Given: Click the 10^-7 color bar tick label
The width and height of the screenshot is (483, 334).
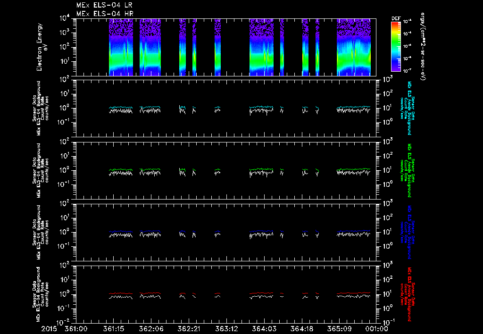Looking at the screenshot, I should [x=407, y=71].
